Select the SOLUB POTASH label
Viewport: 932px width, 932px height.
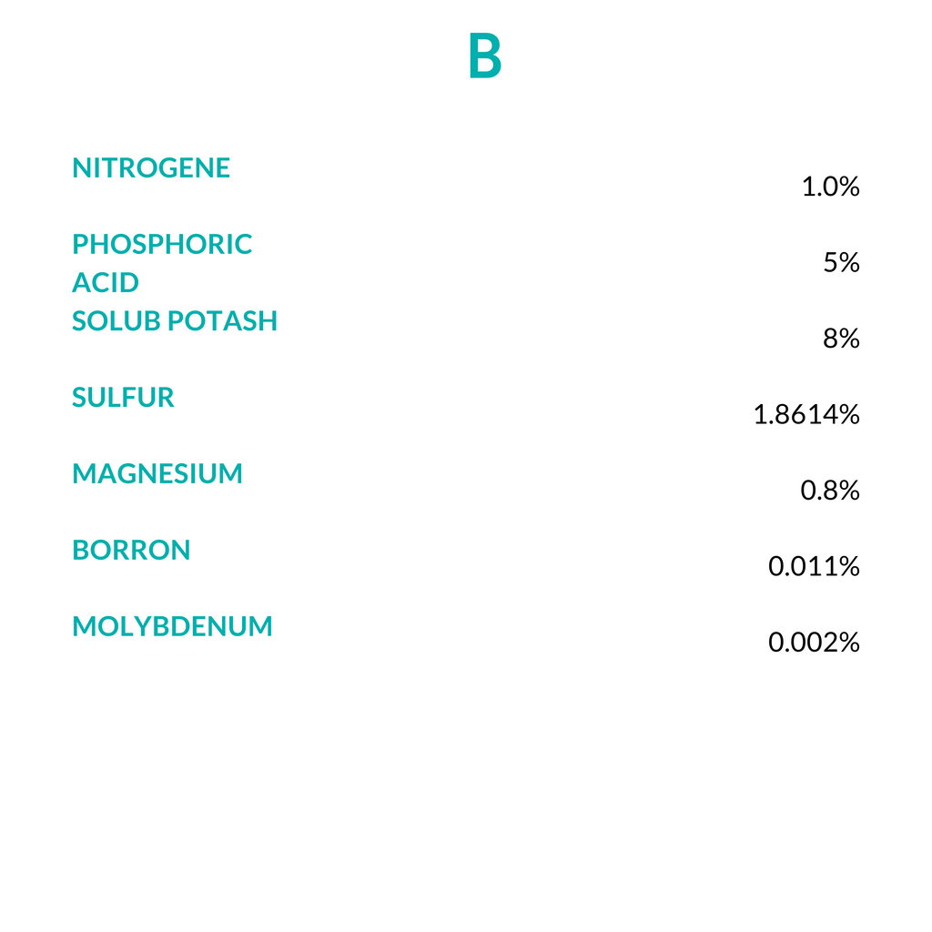coord(175,321)
